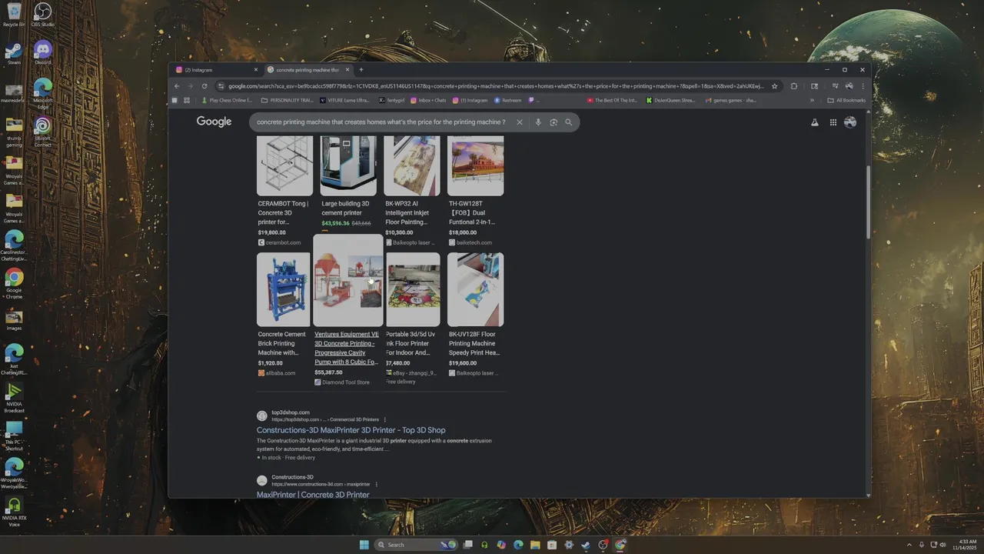Open The Best Of The Int... bookmark
The image size is (984, 554).
613,100
